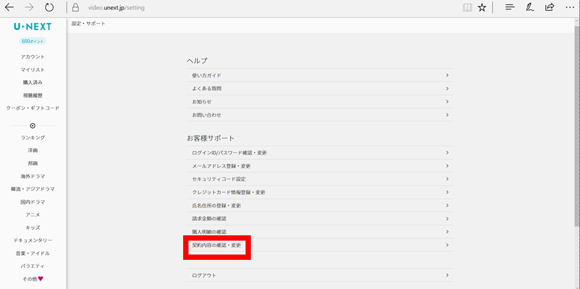The height and width of the screenshot is (289, 580).
Task: Go back with the browser back arrow
Action: pos(9,7)
